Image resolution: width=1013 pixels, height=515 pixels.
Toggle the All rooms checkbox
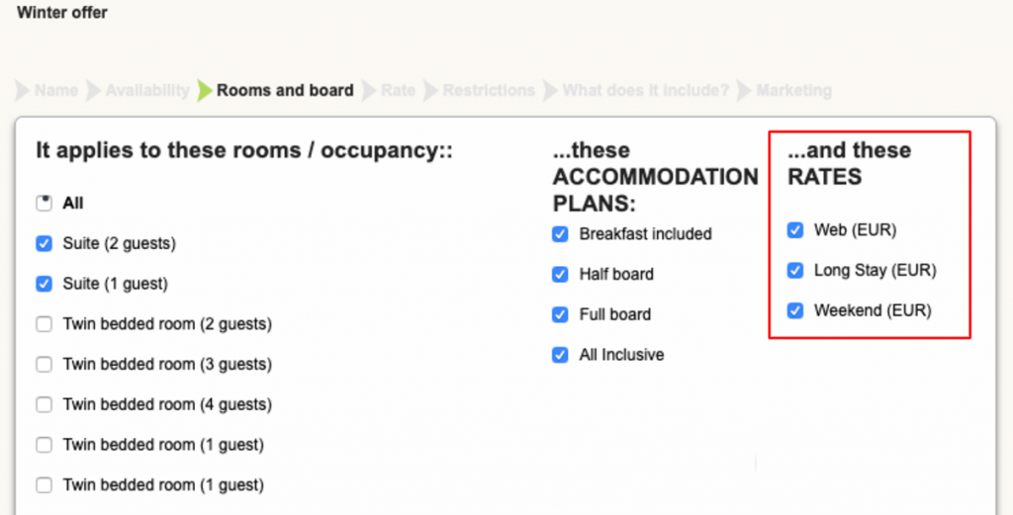[x=44, y=203]
